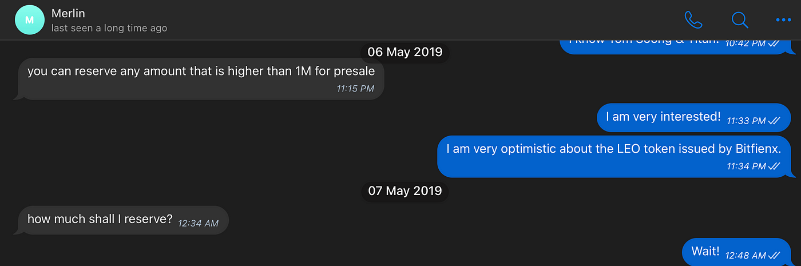
Task: Search within this chat
Action: pyautogui.click(x=740, y=20)
